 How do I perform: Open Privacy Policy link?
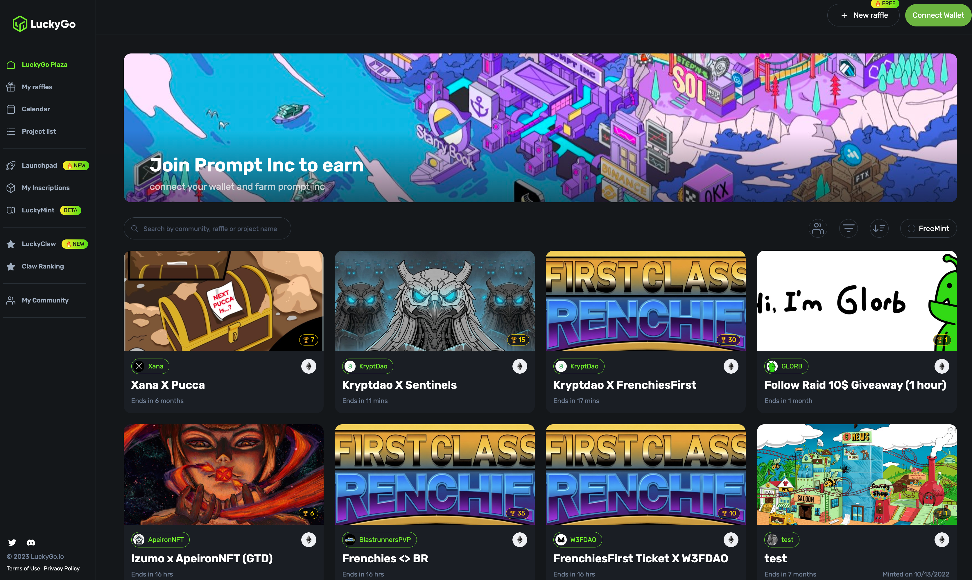(62, 568)
